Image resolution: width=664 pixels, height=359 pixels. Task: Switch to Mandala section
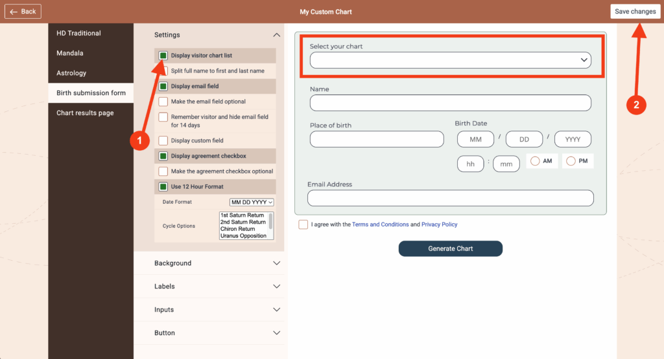70,53
